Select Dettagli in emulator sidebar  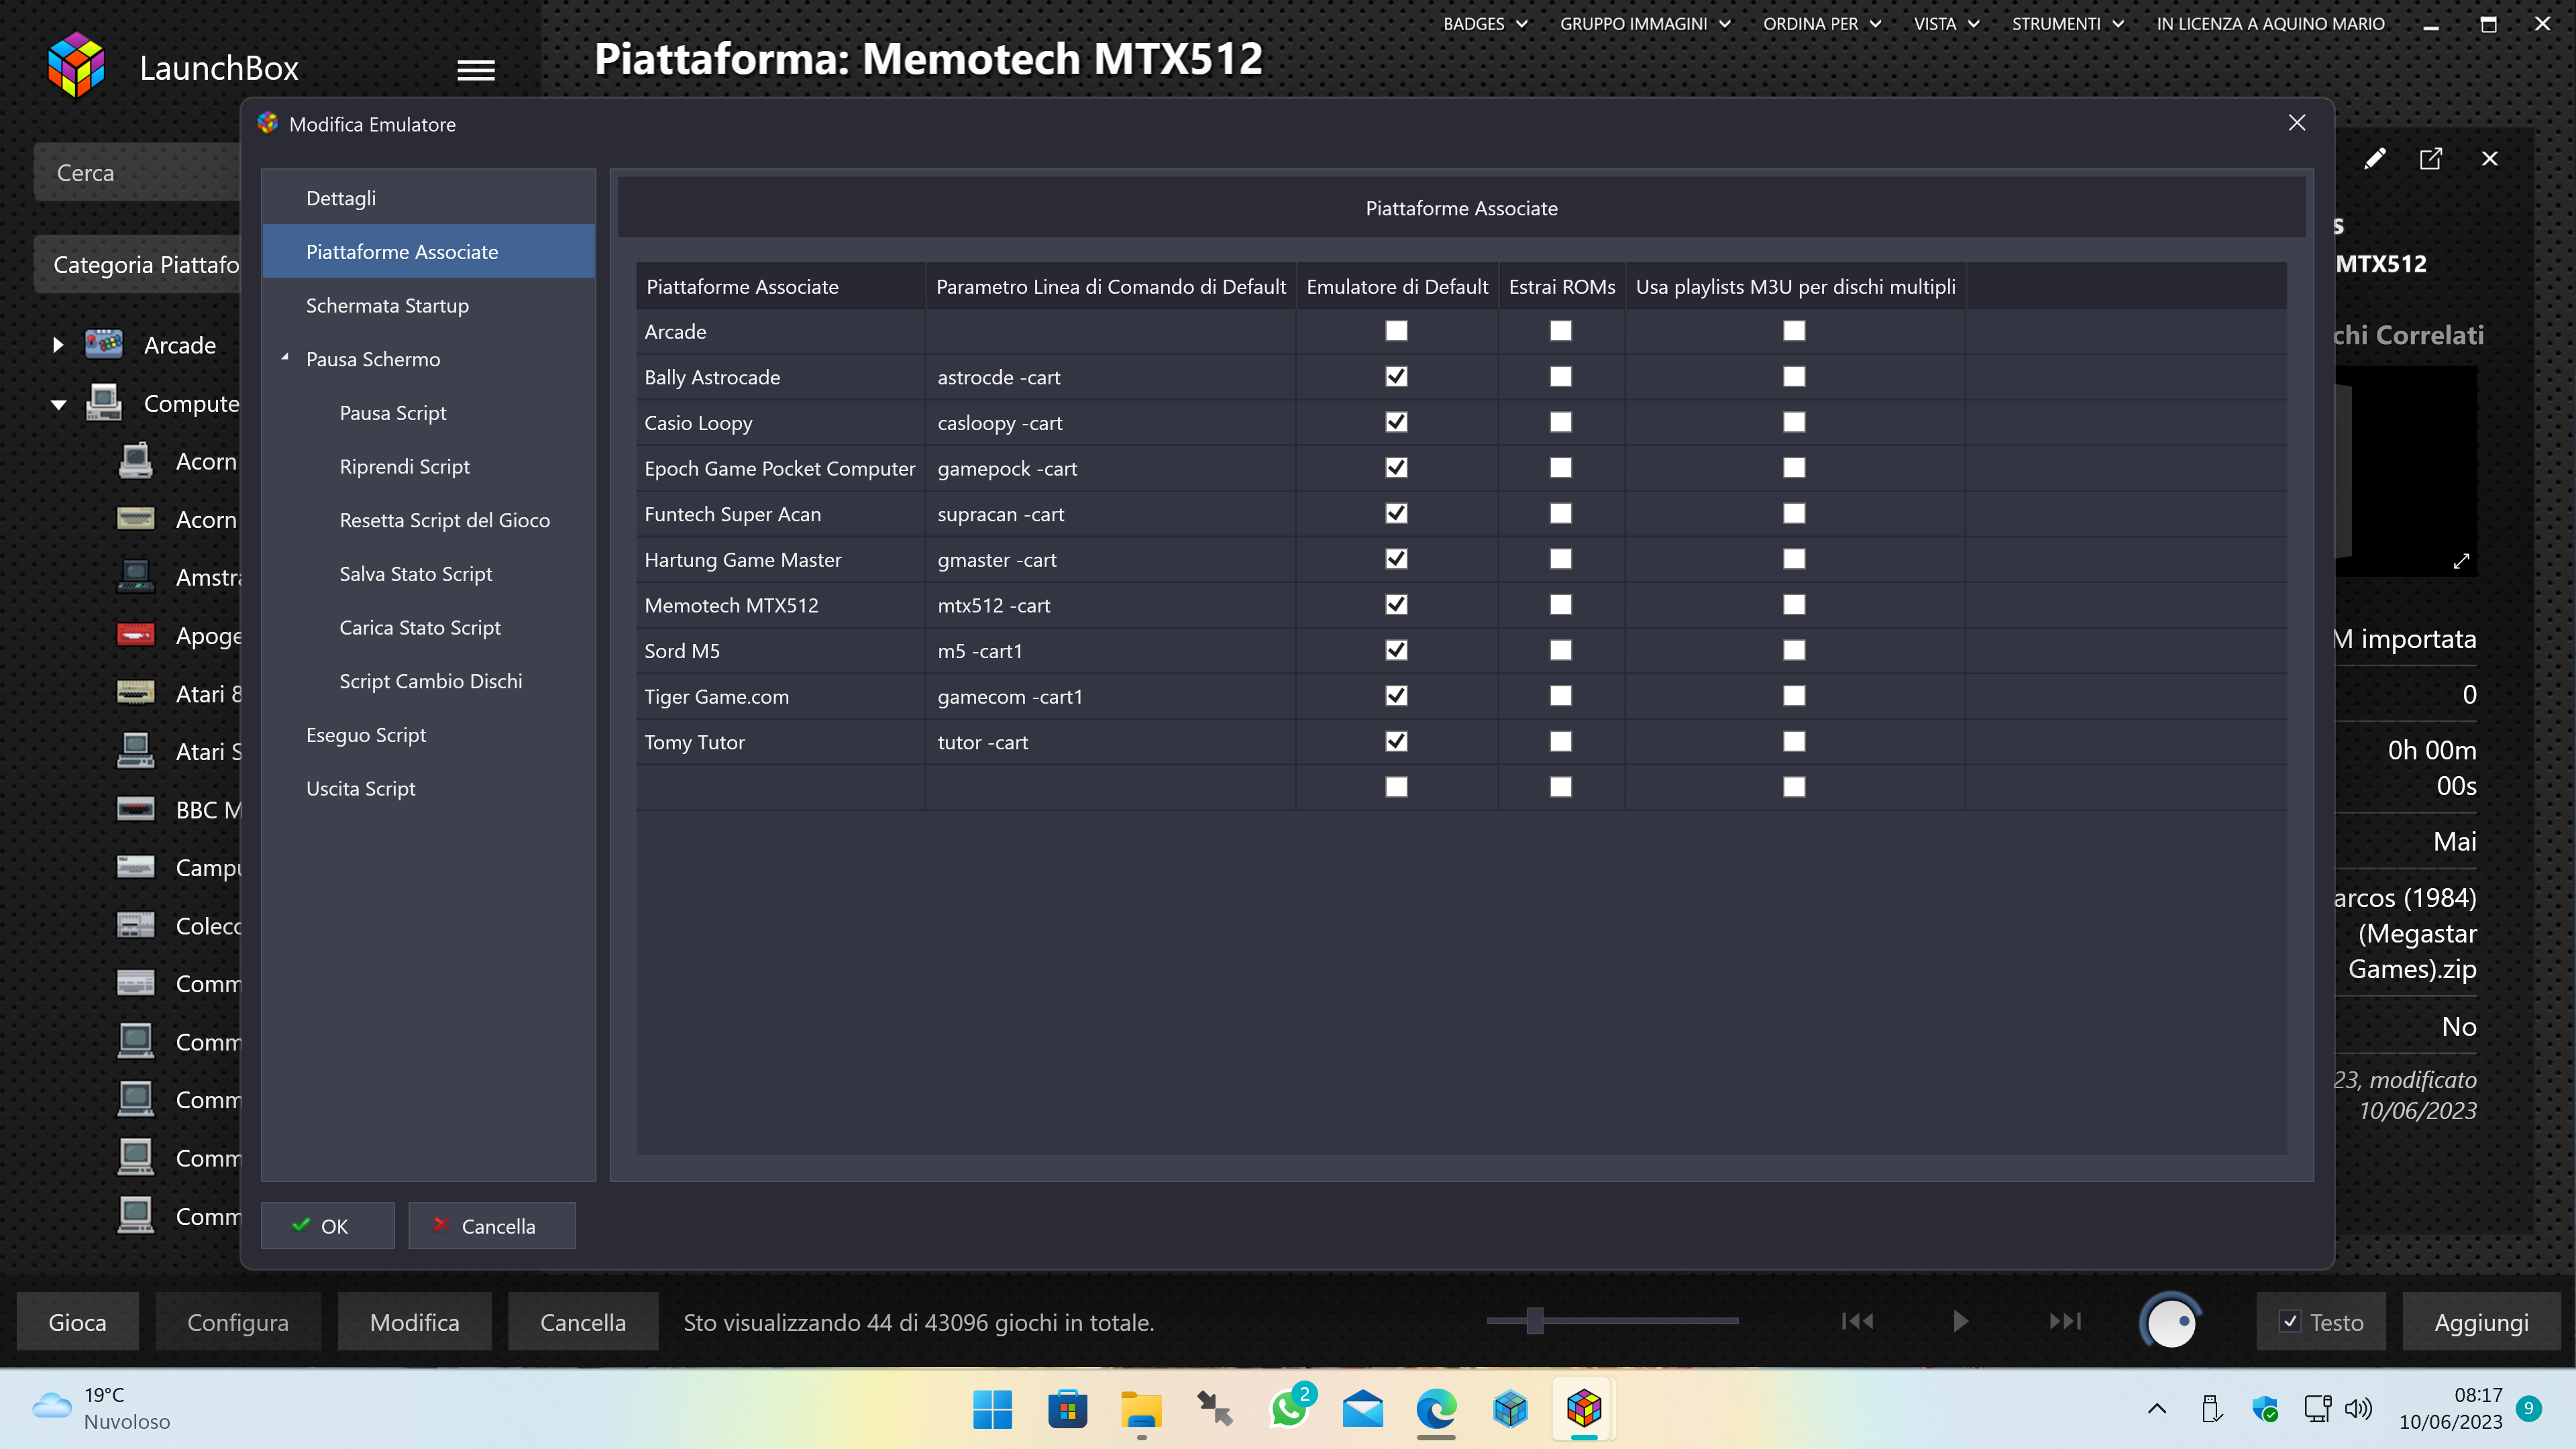click(x=428, y=198)
